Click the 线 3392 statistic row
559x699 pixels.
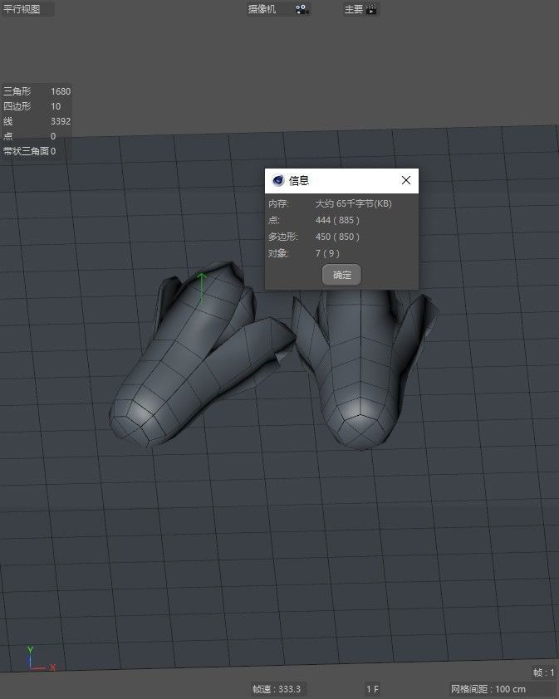(x=37, y=121)
